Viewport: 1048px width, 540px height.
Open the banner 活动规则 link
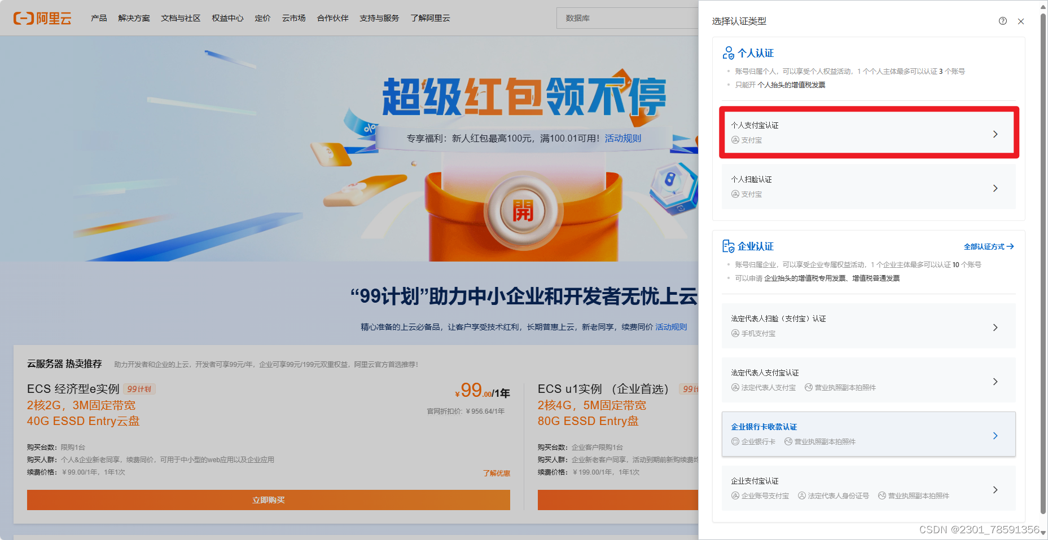tap(623, 138)
